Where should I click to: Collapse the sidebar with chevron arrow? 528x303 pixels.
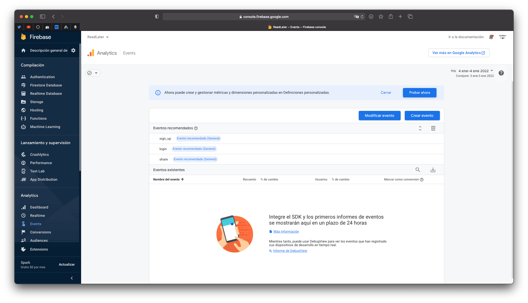[x=72, y=278]
